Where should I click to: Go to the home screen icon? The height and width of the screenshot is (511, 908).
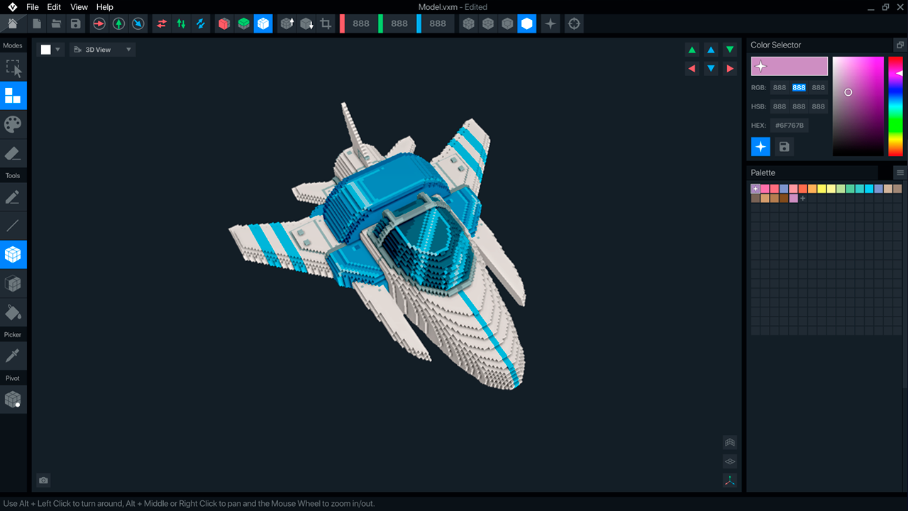(x=13, y=23)
